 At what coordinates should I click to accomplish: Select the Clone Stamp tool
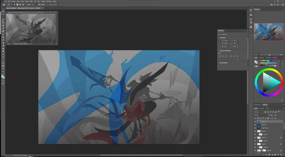3,37
